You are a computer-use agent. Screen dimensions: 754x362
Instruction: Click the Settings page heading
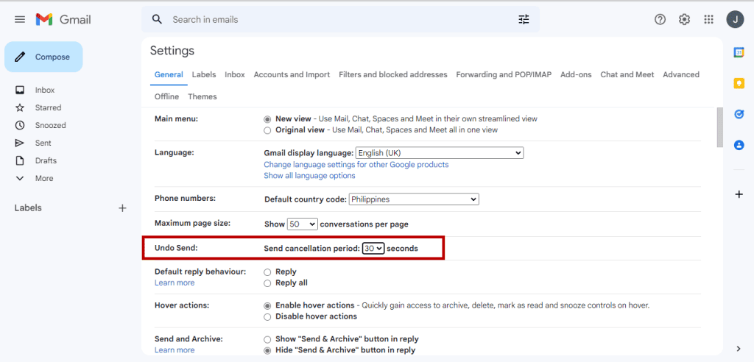pos(172,51)
